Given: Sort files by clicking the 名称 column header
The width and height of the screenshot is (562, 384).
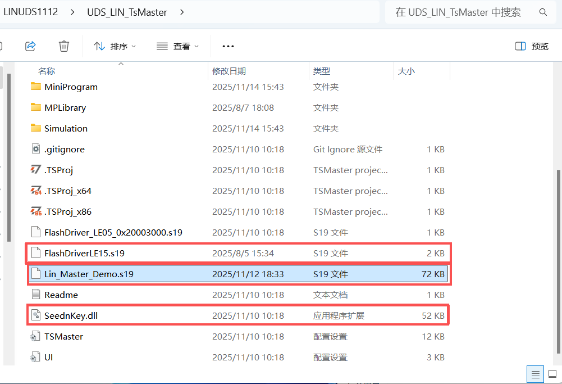Looking at the screenshot, I should point(47,71).
